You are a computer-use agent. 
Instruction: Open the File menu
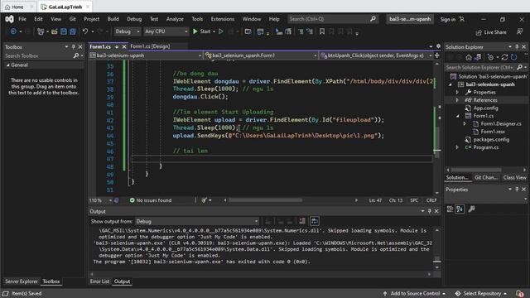[x=22, y=19]
